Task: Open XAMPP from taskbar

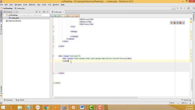Action: (x=73, y=107)
